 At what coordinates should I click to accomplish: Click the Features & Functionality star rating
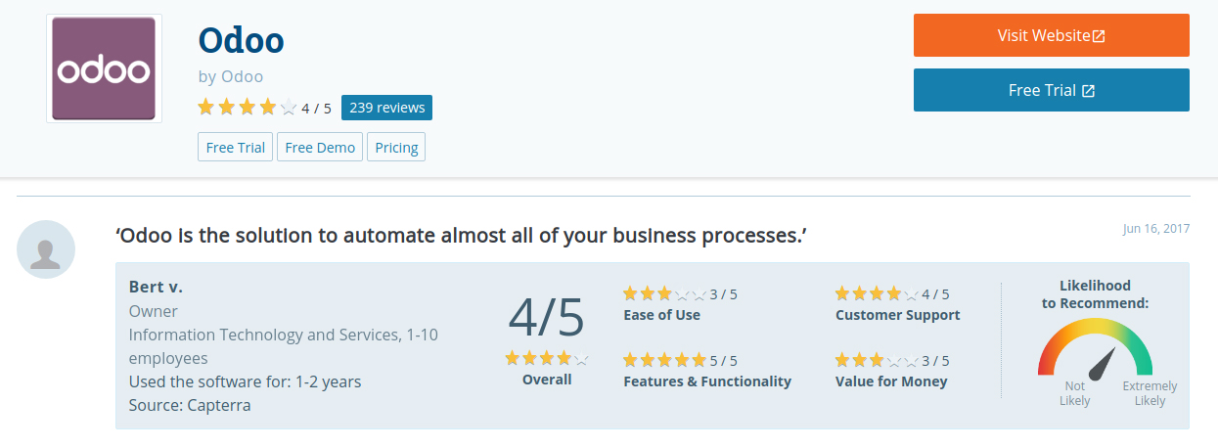point(664,360)
